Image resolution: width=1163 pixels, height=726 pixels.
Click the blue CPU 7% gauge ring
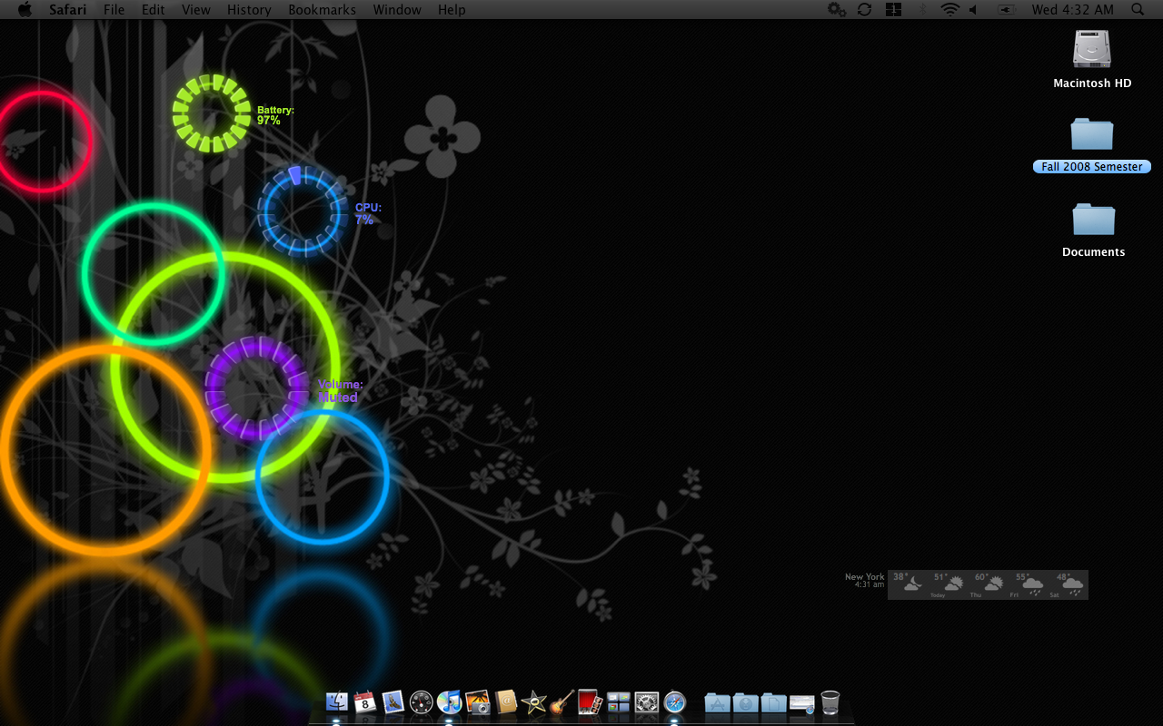[x=303, y=211]
